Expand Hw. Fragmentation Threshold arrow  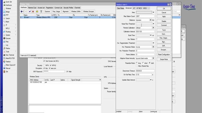pyautogui.click(x=153, y=43)
